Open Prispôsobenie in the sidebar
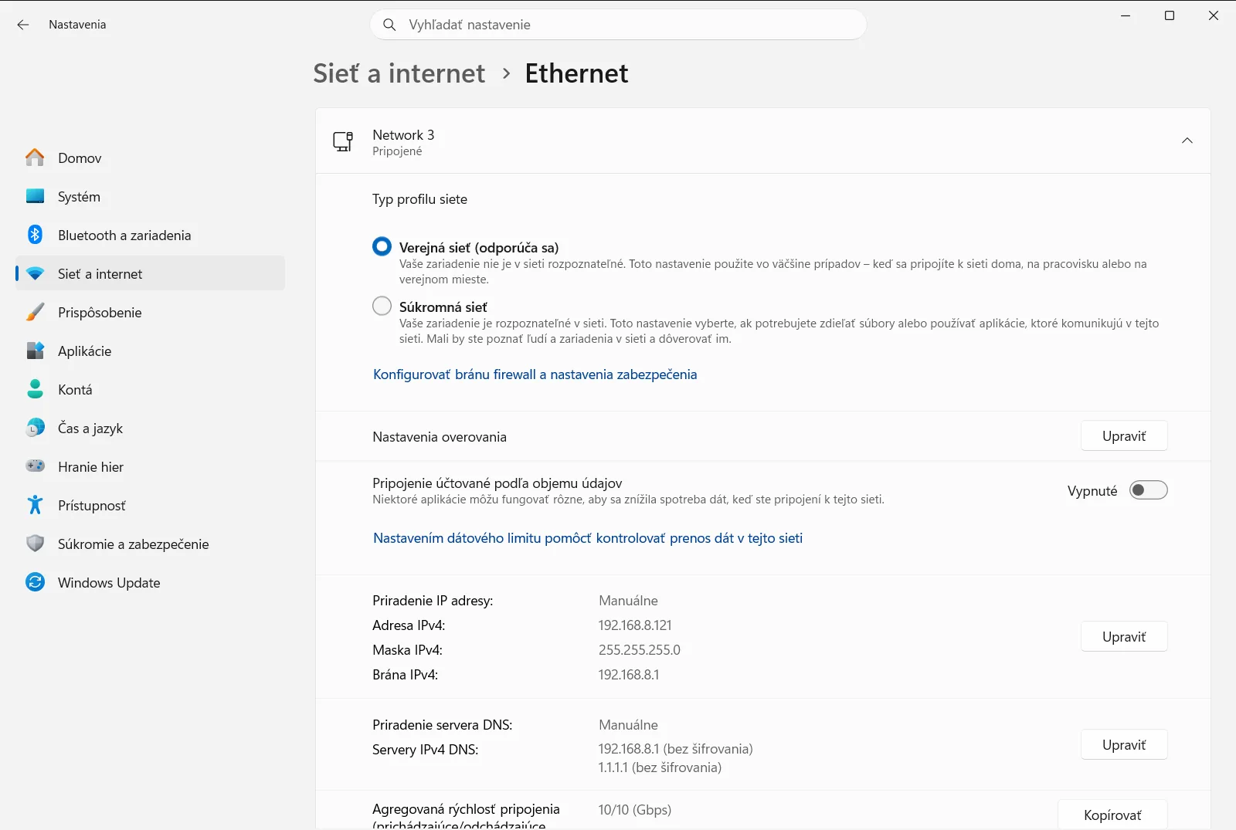The width and height of the screenshot is (1236, 830). (x=151, y=312)
